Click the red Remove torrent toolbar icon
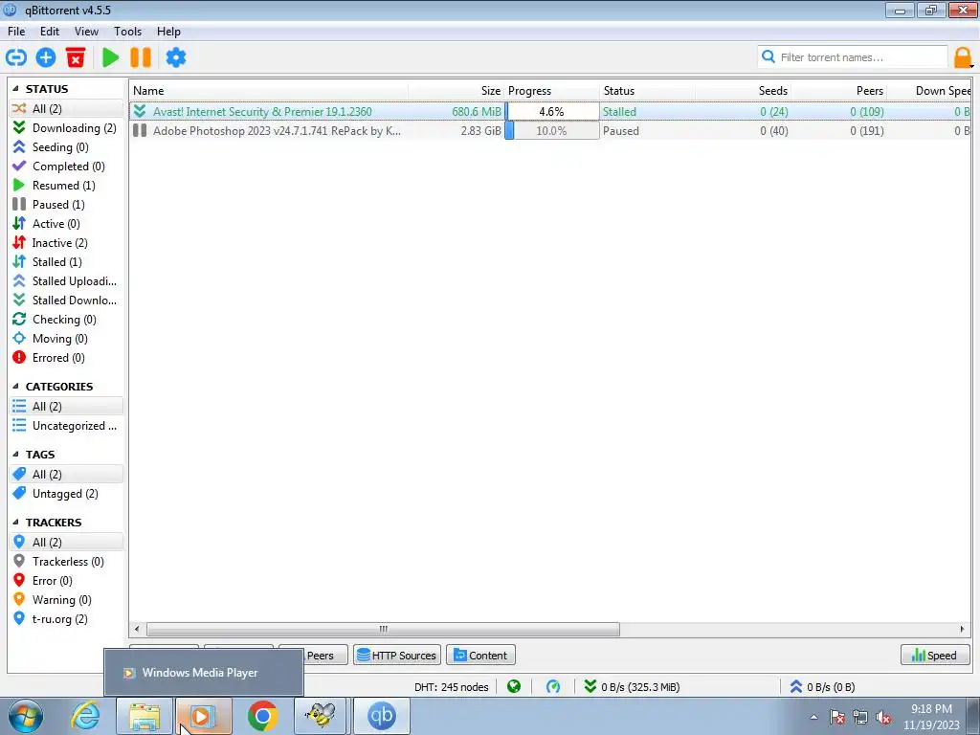 pyautogui.click(x=76, y=57)
